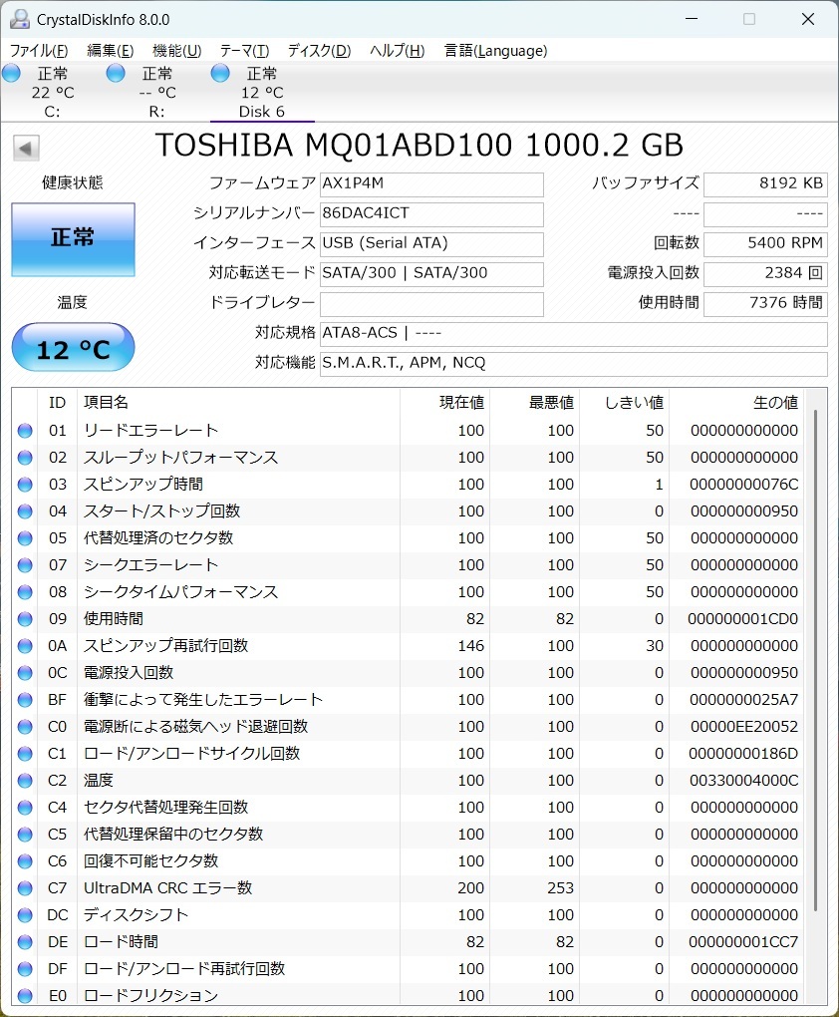Screen dimensions: 839x1017
Task: Select the C: drive status orb
Action: coord(11,74)
